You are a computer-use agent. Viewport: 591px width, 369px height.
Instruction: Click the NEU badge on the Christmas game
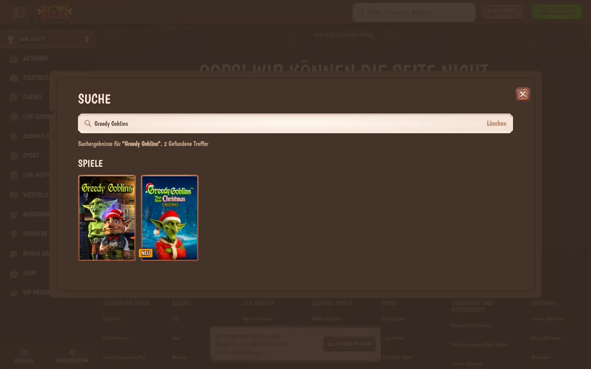(x=145, y=253)
